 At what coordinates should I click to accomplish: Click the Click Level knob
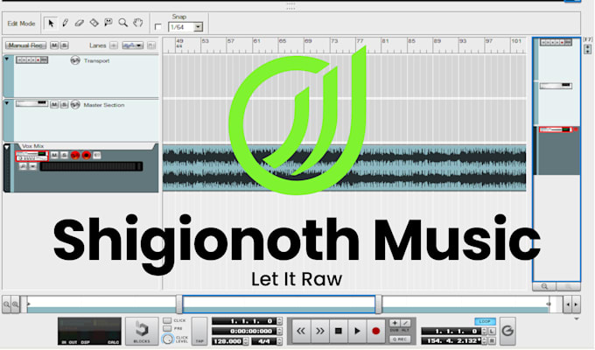point(167,339)
